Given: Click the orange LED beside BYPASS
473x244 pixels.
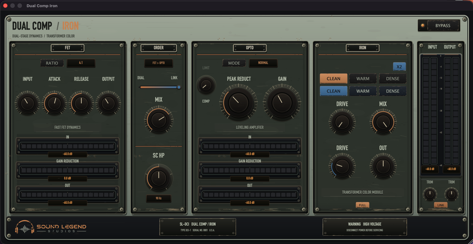Looking at the screenshot, I should (423, 26).
